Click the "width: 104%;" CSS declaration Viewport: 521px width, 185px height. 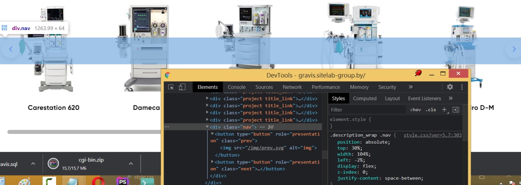click(x=354, y=154)
